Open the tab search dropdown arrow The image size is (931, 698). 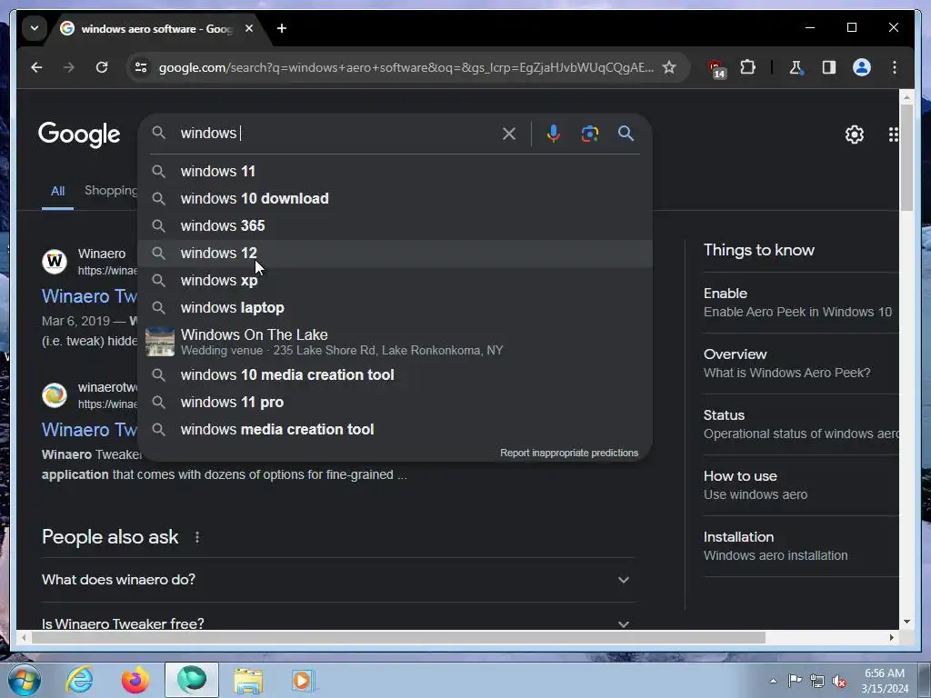click(35, 28)
